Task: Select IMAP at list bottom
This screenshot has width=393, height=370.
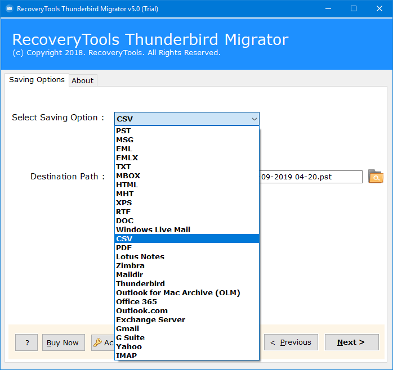Action: click(187, 356)
